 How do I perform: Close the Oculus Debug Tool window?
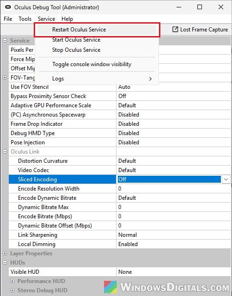click(x=221, y=7)
